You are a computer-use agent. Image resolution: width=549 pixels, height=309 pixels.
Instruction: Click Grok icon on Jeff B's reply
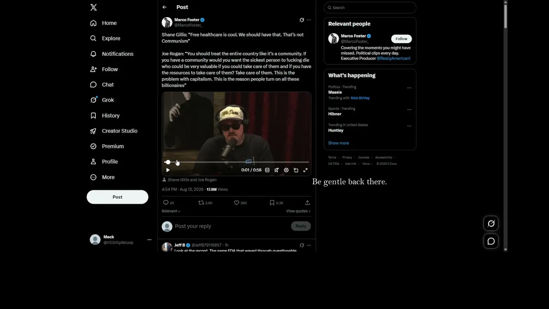[302, 245]
